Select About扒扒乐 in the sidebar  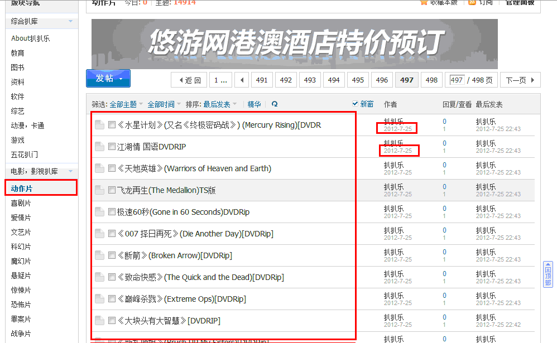click(x=31, y=38)
